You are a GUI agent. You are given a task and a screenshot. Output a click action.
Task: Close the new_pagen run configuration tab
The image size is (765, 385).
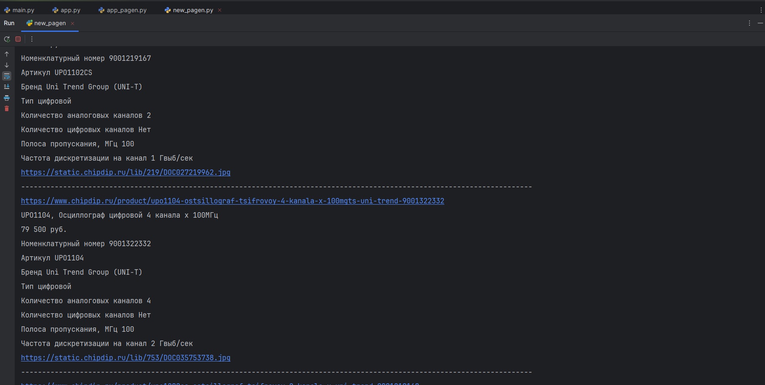(73, 23)
